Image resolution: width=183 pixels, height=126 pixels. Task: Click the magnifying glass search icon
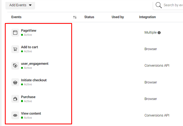[159, 5]
